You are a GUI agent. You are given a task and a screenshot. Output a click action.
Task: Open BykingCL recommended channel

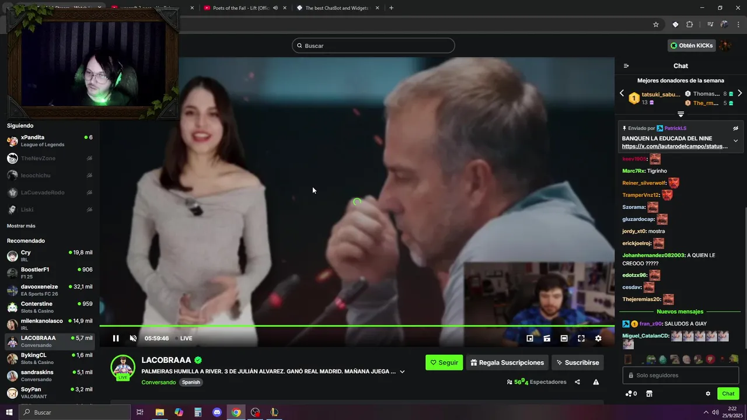pos(50,359)
